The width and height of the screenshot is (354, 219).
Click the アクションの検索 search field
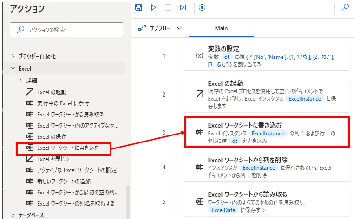pos(66,30)
